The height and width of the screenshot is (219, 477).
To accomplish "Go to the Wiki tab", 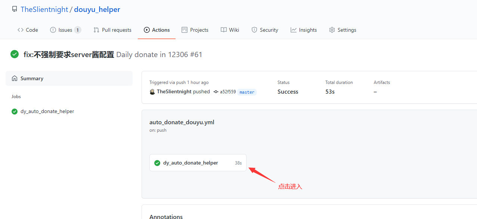I will (230, 30).
